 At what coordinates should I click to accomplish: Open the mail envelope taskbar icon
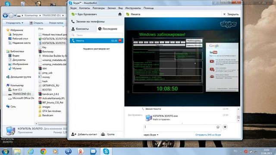[93, 151]
